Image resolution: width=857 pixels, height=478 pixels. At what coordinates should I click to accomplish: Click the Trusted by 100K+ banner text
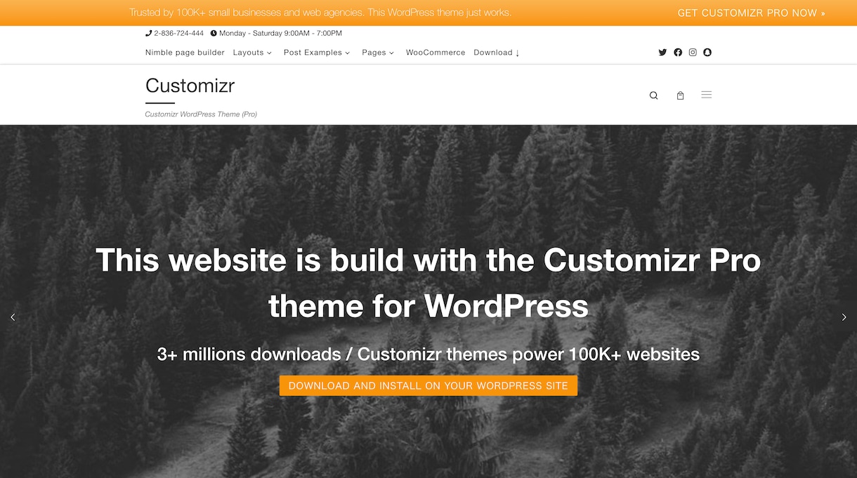click(320, 13)
